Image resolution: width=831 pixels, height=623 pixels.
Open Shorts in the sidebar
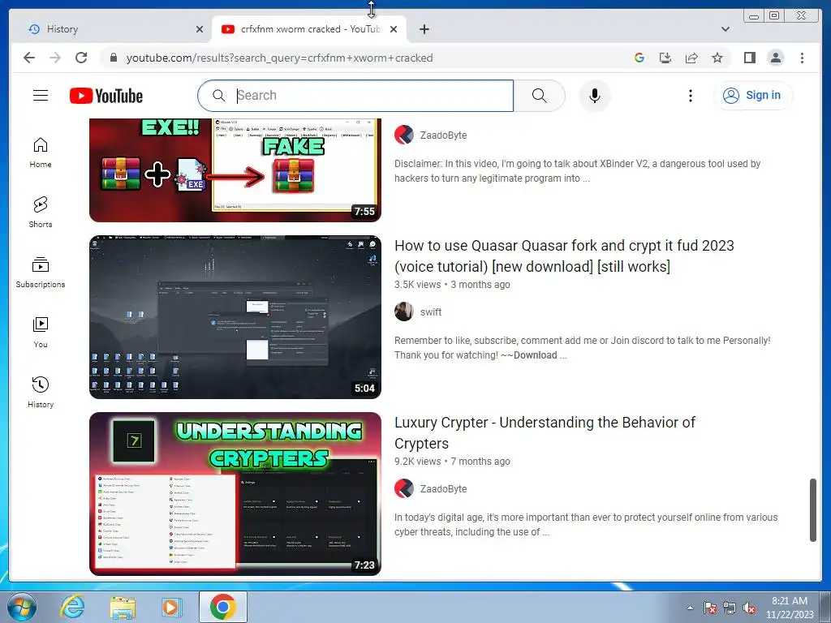tap(41, 213)
